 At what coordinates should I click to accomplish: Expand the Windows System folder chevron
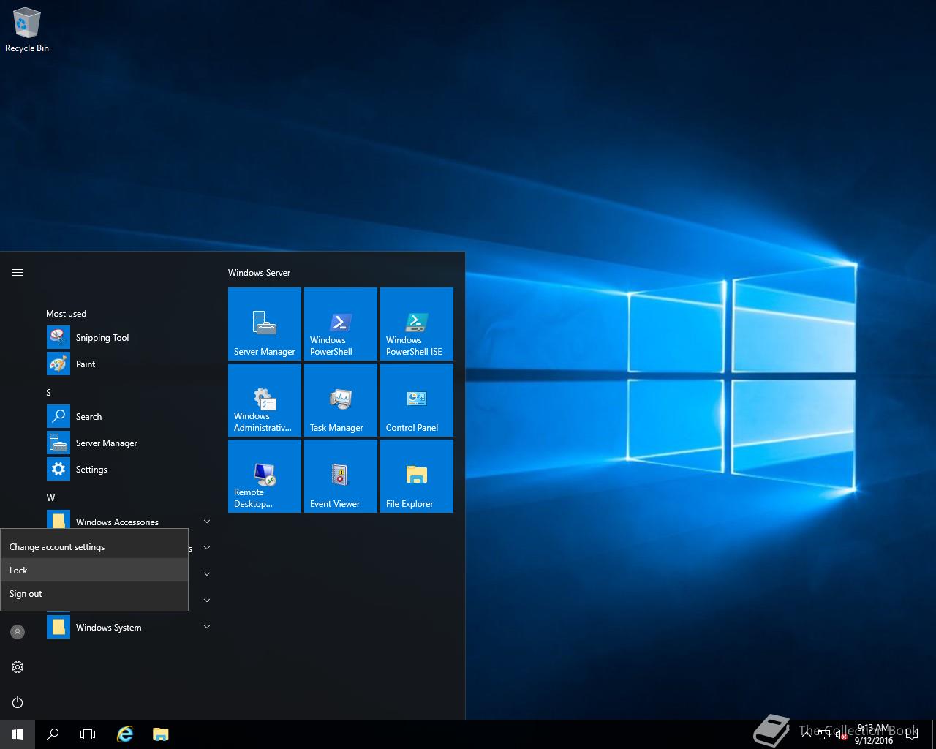point(207,627)
